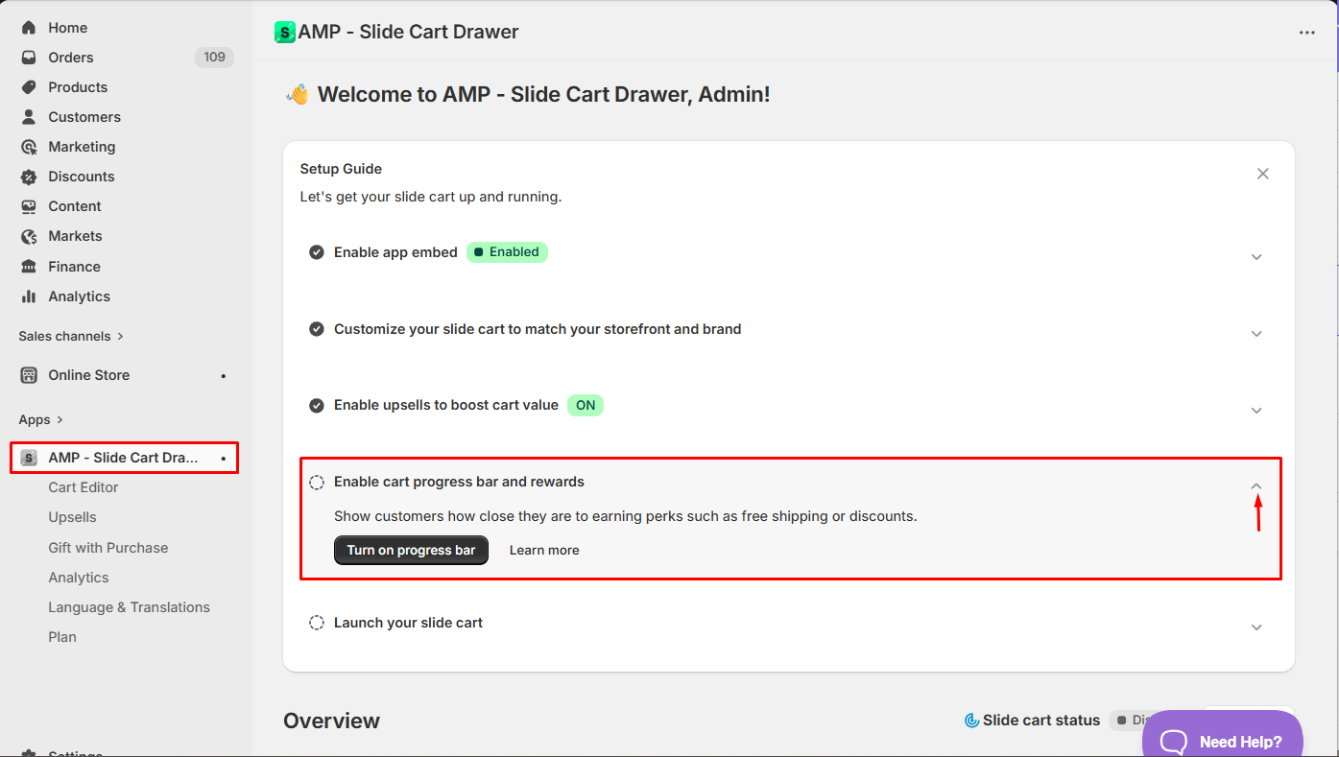Open the Learn more link
This screenshot has height=757, width=1339.
click(x=544, y=550)
